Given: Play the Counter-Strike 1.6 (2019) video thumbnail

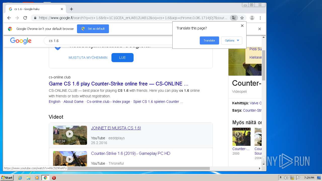Looking at the screenshot, I should (70, 158).
